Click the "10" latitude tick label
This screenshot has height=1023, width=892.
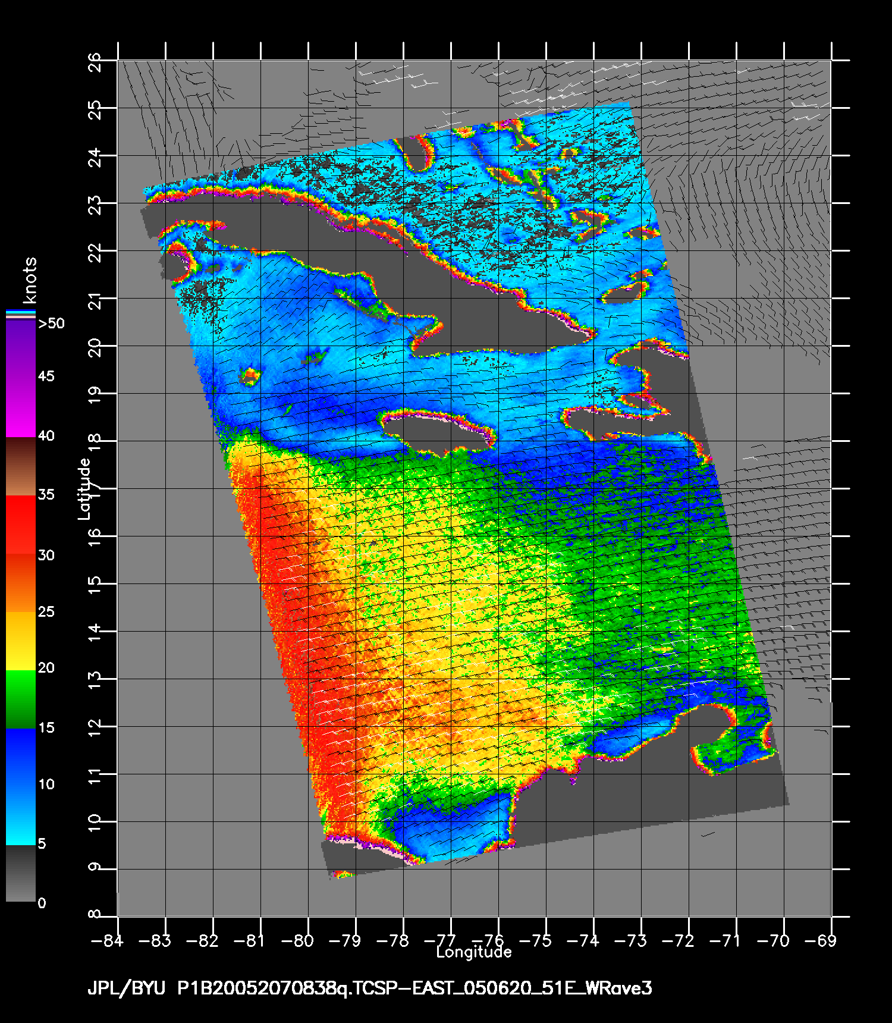(x=95, y=823)
